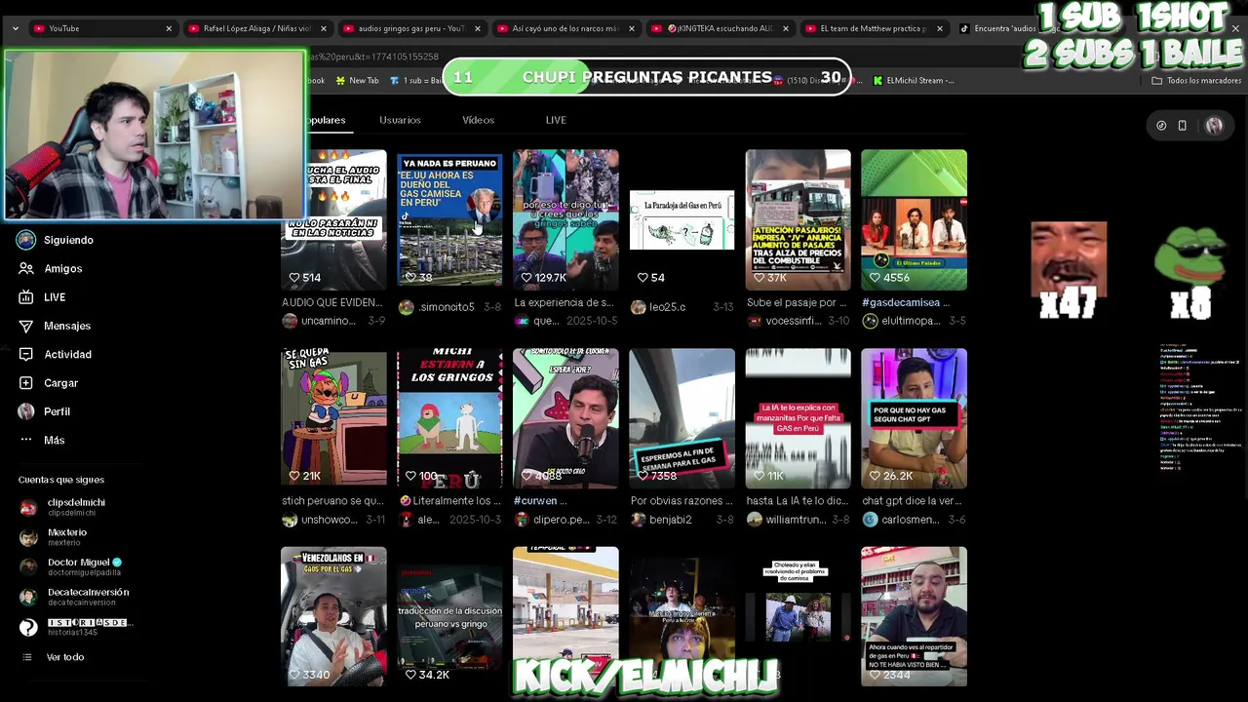Open the browser tab search dropdown

click(15, 28)
